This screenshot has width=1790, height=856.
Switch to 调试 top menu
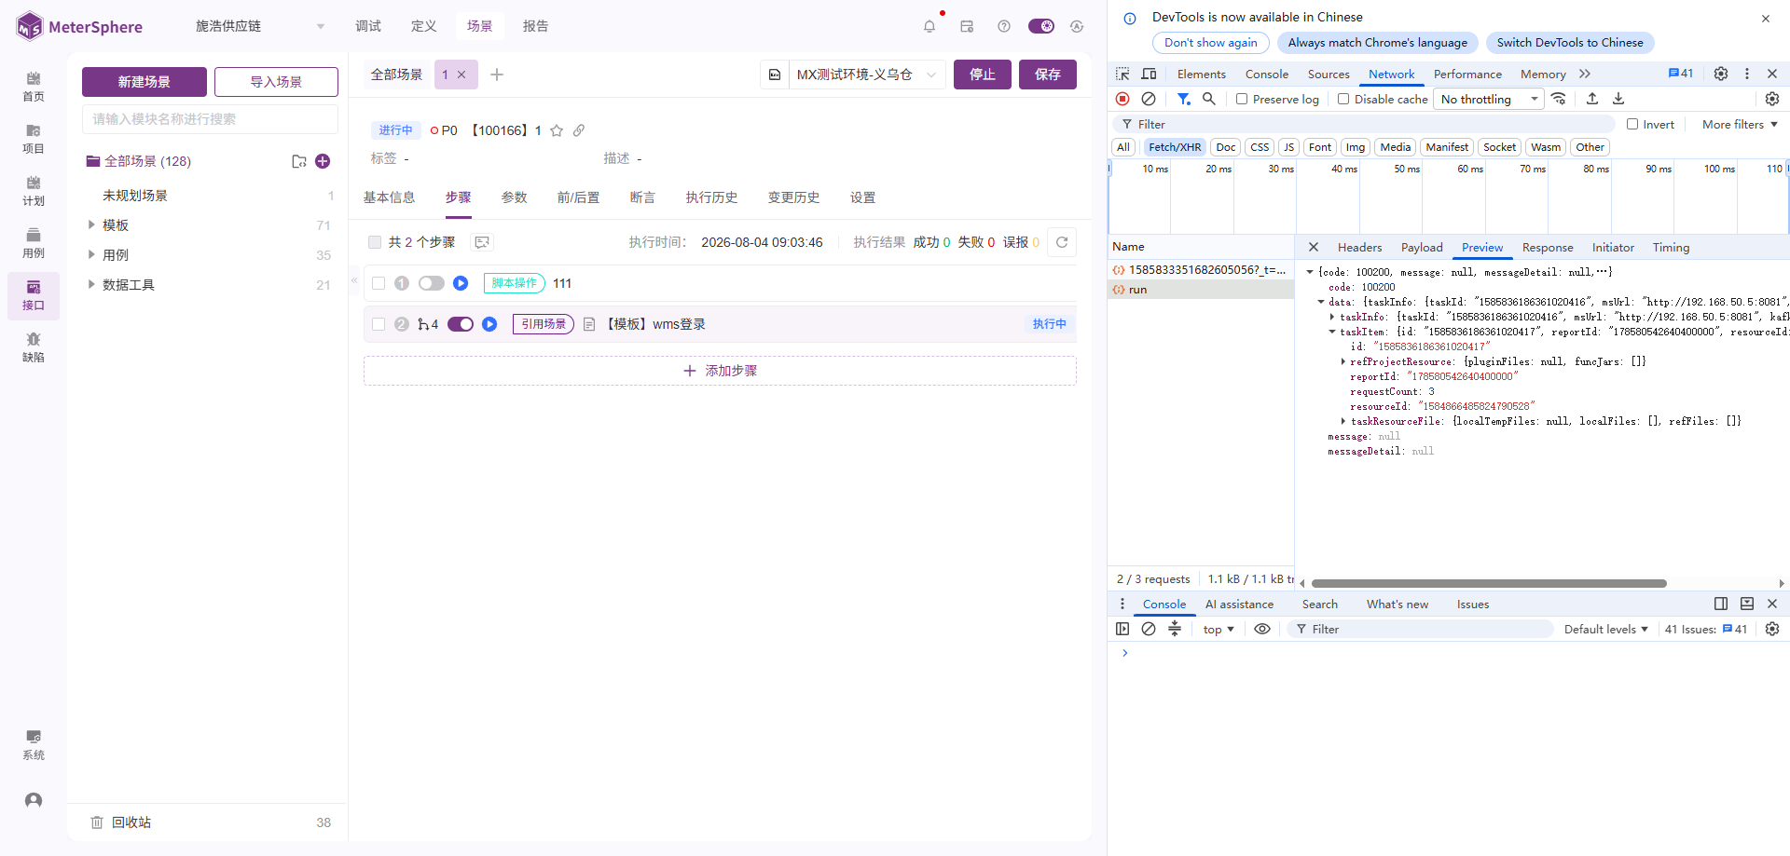pyautogui.click(x=368, y=26)
